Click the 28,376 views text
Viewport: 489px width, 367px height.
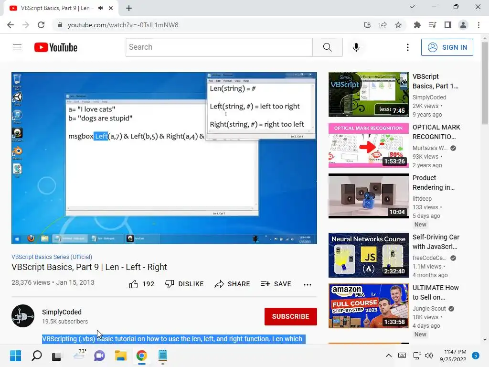[31, 282]
